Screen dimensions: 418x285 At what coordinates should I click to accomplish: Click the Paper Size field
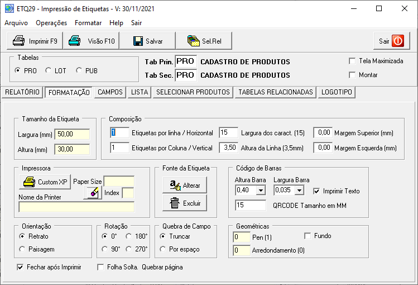119,182
